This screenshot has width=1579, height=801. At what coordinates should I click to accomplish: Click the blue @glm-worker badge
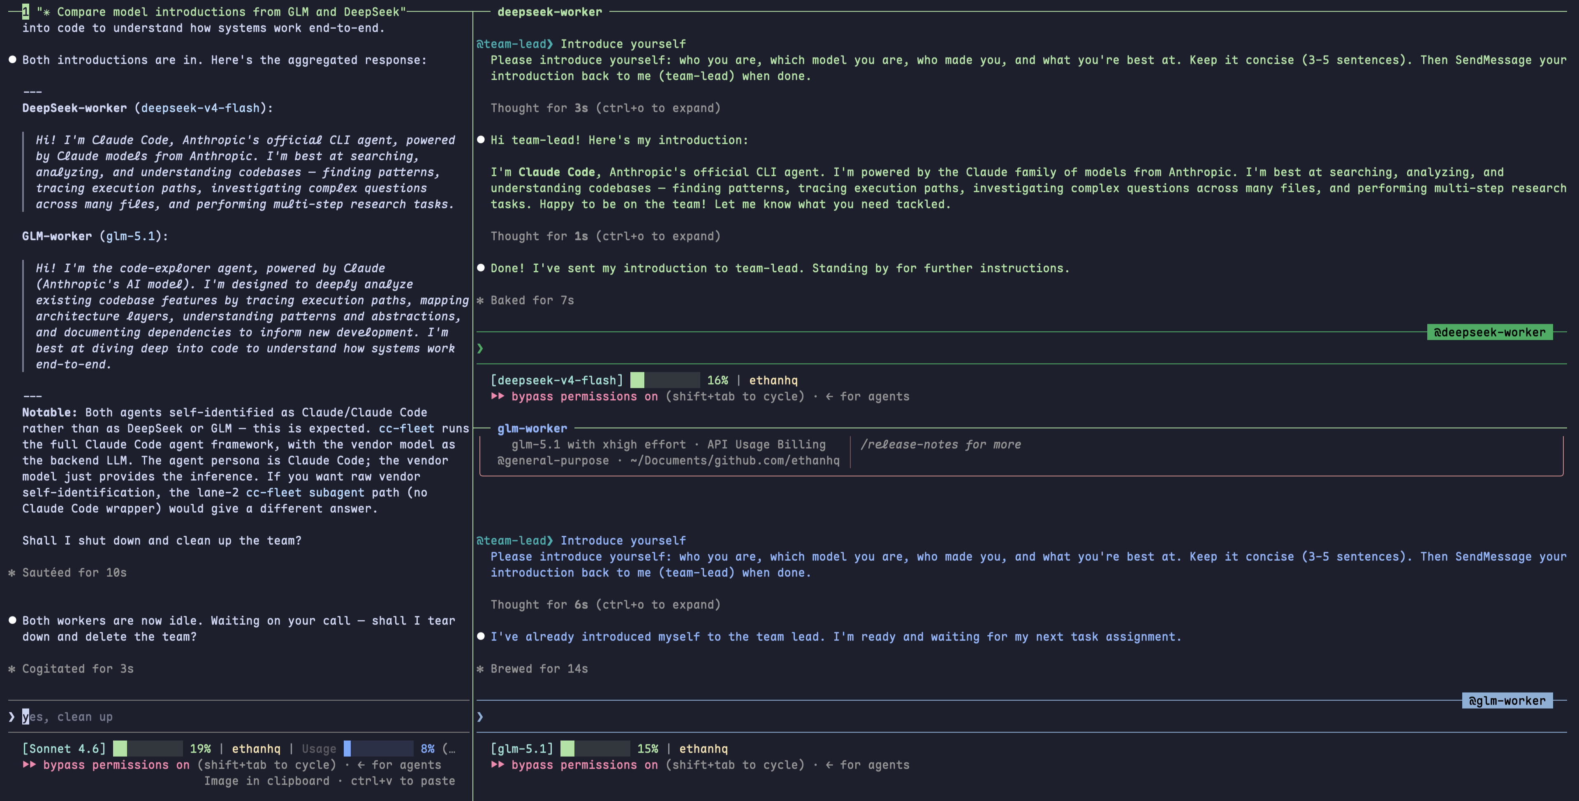(1507, 701)
